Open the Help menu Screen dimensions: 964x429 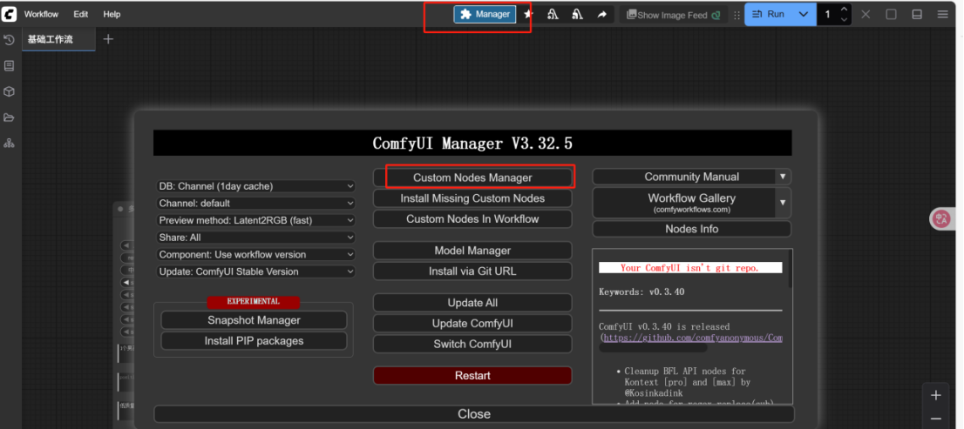(112, 14)
